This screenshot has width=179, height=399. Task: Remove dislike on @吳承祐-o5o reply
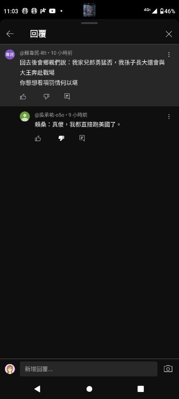(x=61, y=138)
